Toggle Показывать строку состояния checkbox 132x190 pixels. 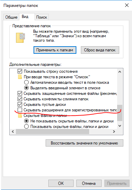[20, 71]
